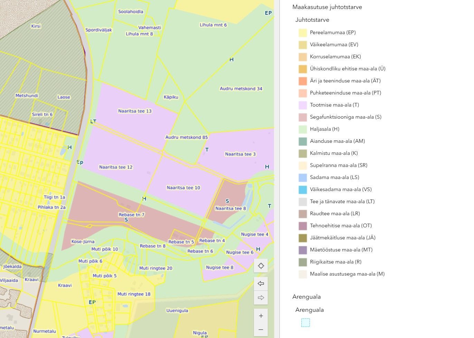Image resolution: width=474 pixels, height=338 pixels.
Task: Click the Arenguala layer heading
Action: pos(306,297)
